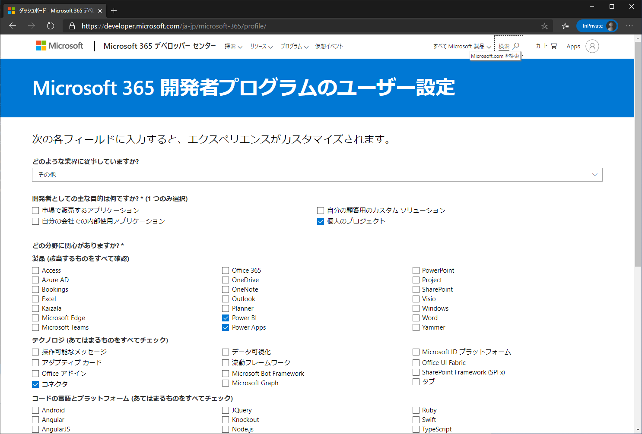
Task: Check the PowerPoint checkbox
Action: (416, 270)
